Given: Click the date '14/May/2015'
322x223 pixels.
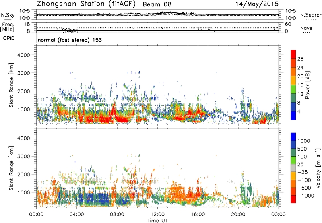Looking at the screenshot, I should click(257, 4).
